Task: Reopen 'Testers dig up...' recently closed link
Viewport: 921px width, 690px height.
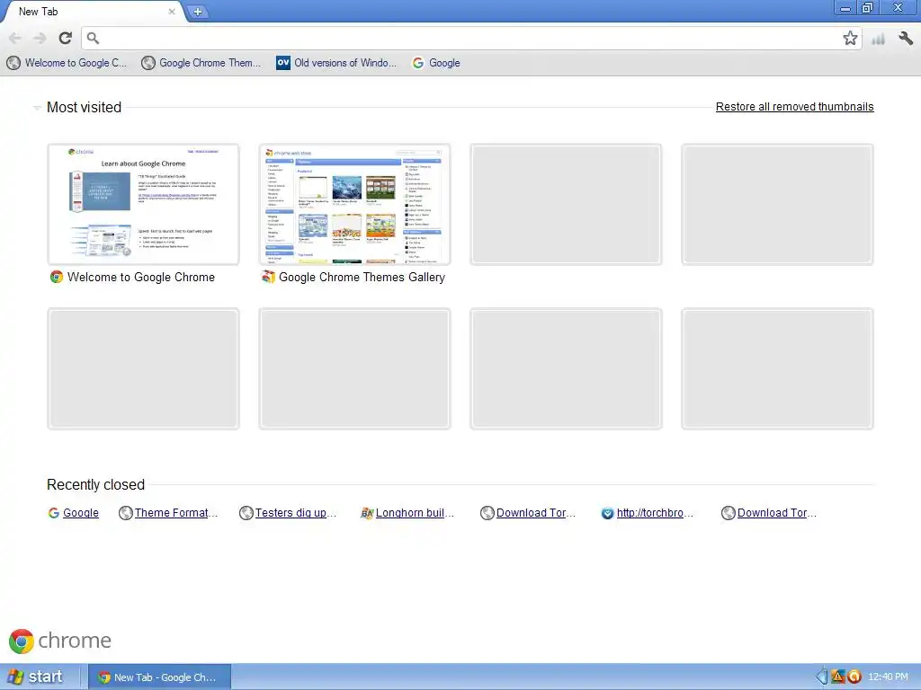Action: click(295, 513)
